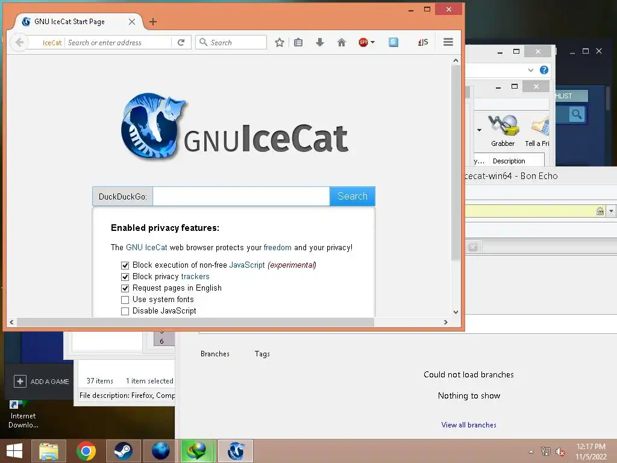Screen dimensions: 617x463
Task: Expand the toolbar arrow left of Grabber
Action: (x=479, y=130)
